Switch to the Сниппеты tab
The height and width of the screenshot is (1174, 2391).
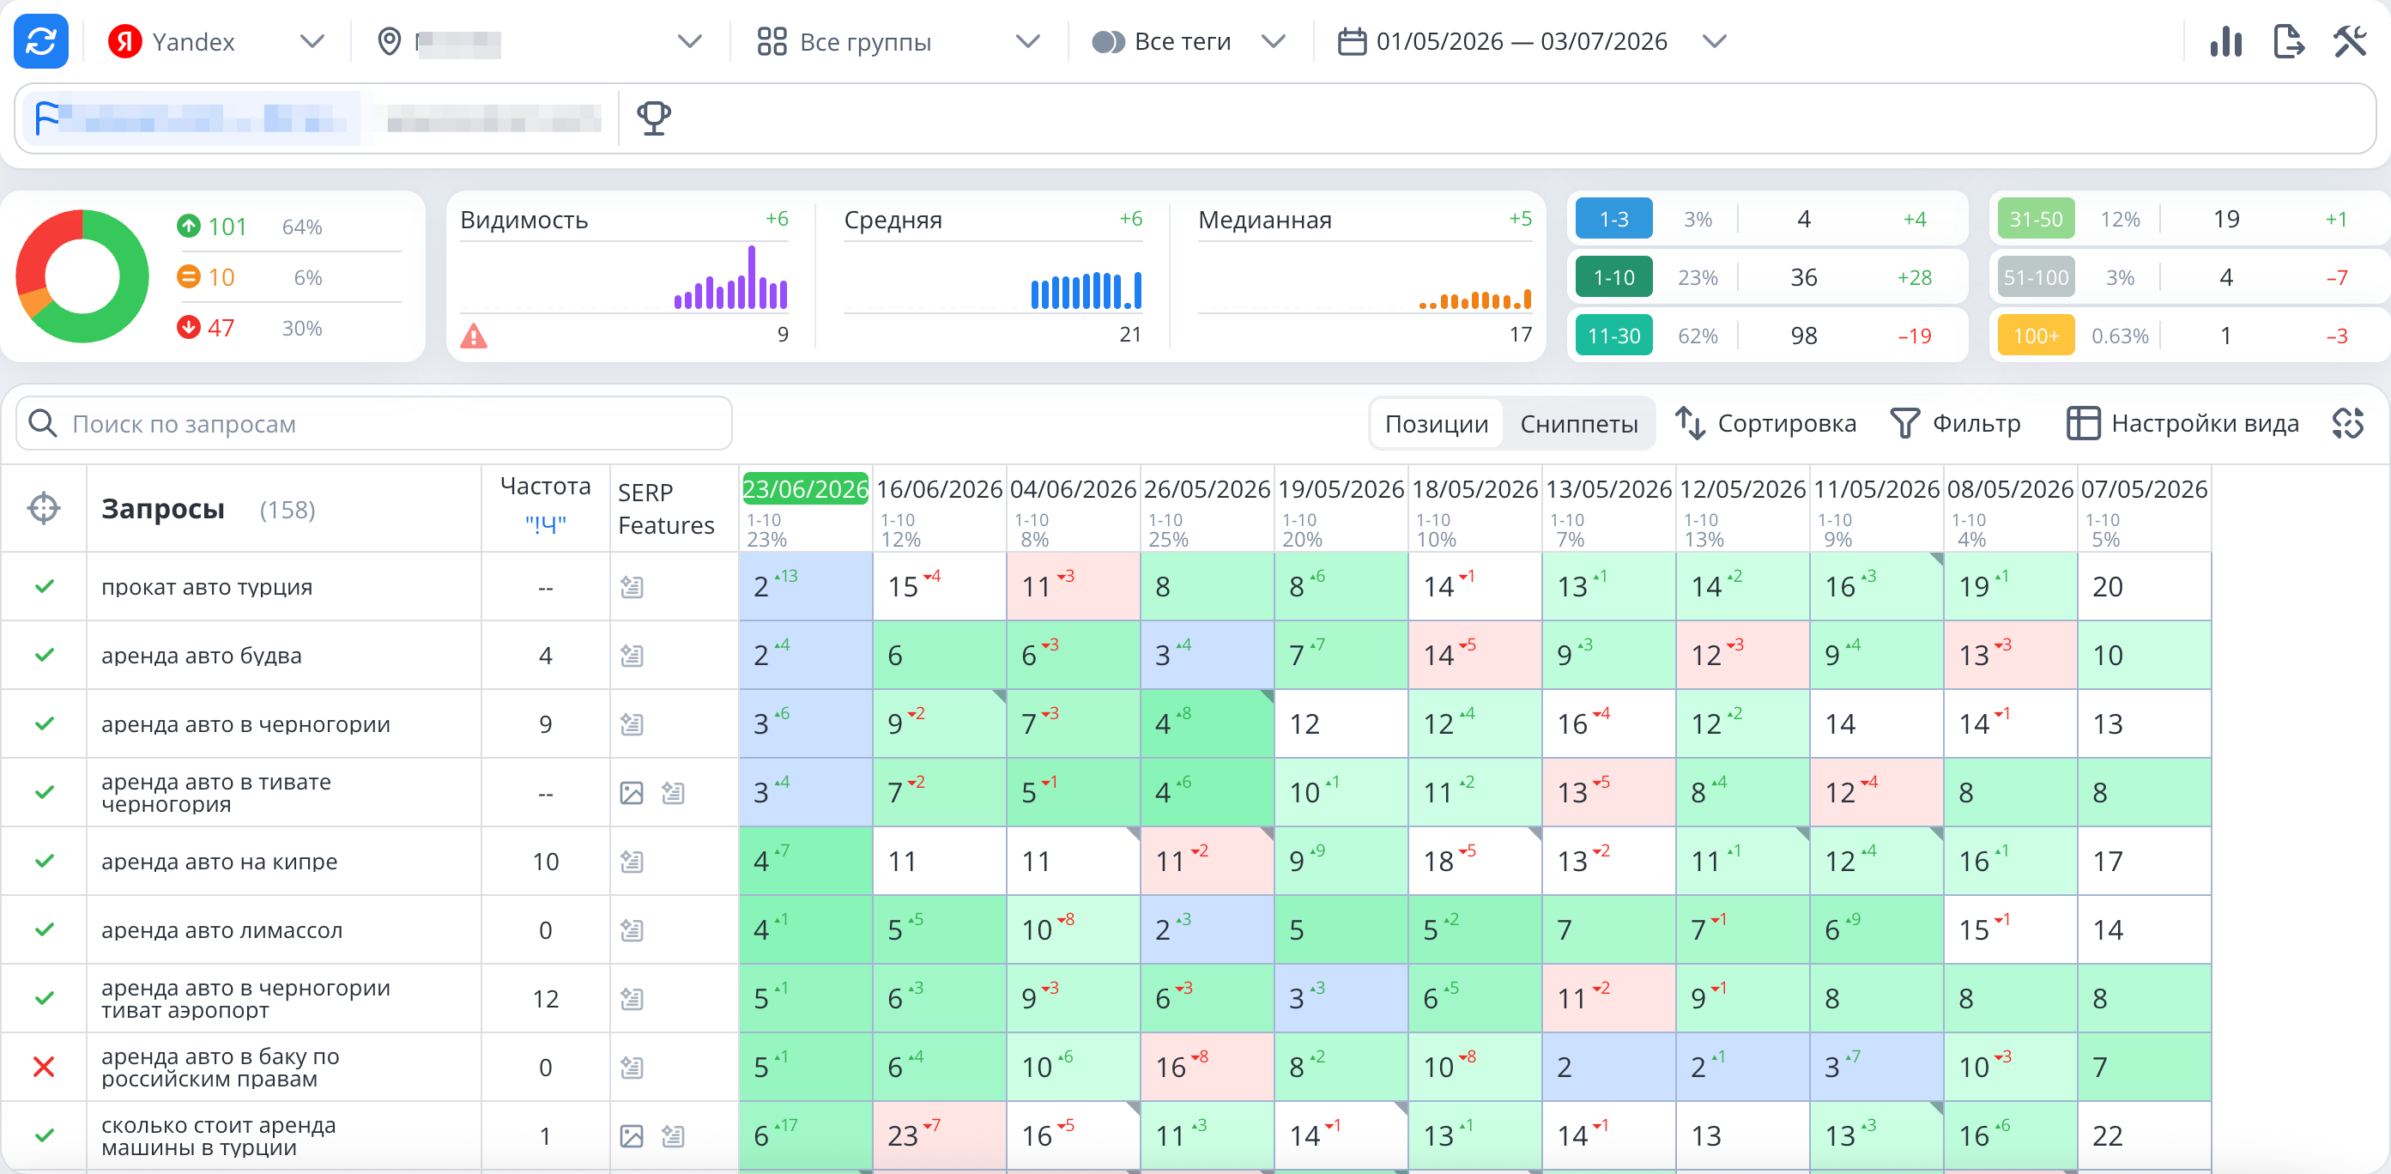[1579, 424]
